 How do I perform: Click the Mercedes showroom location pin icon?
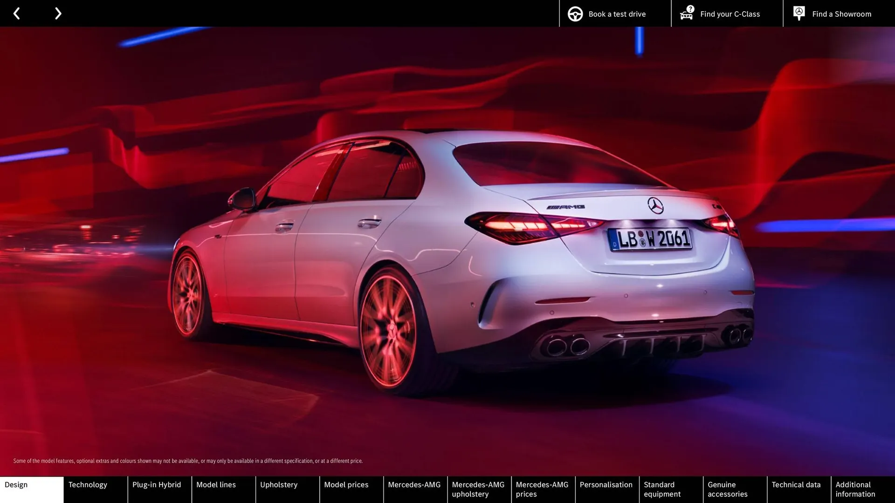coord(799,13)
